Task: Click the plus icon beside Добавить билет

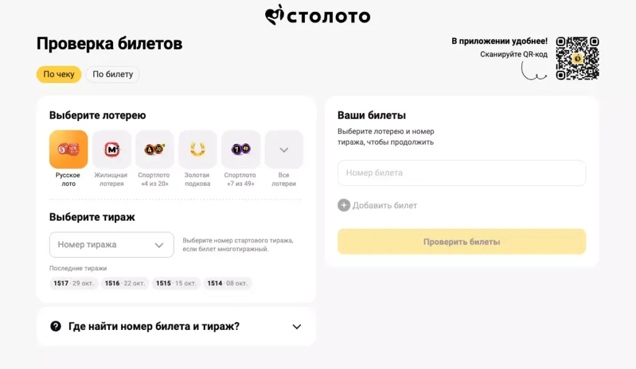Action: (x=343, y=205)
